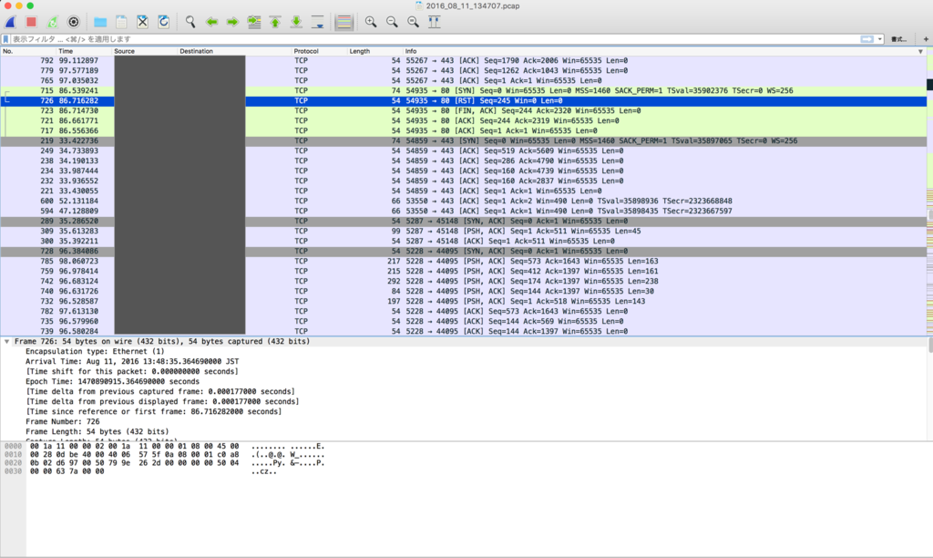Open the recent display filters dropdown

[880, 39]
